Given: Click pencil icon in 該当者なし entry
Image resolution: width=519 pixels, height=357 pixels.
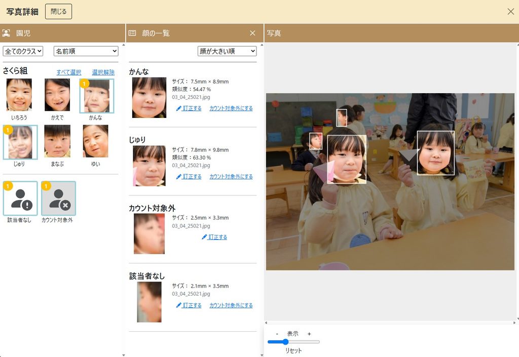Looking at the screenshot, I should point(179,305).
